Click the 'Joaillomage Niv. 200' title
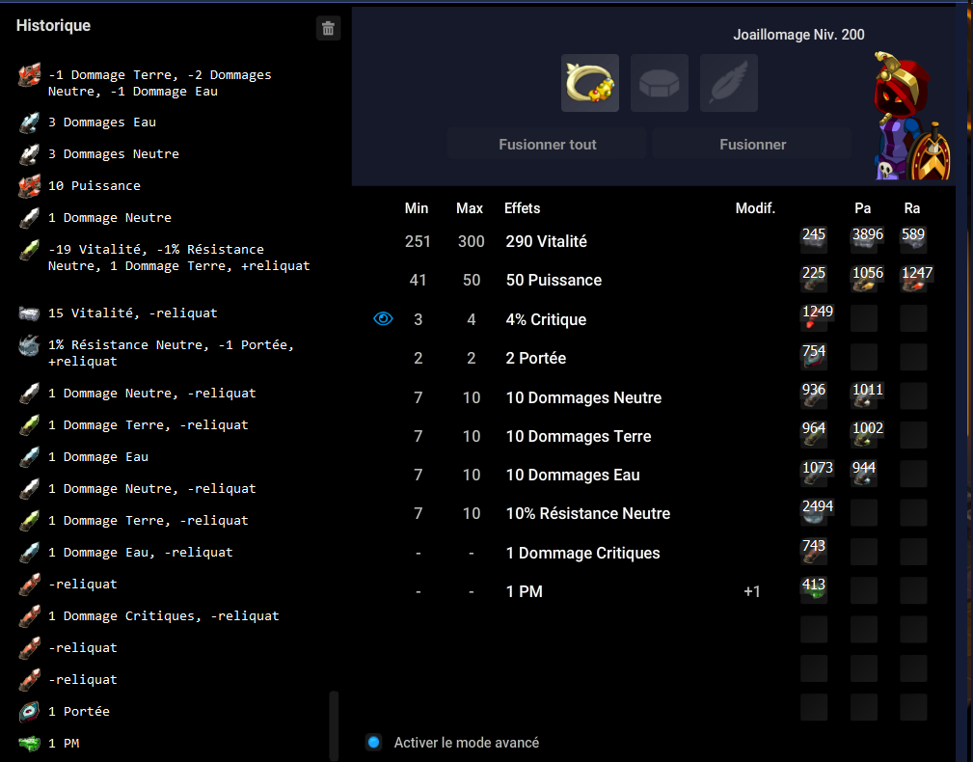Screen dimensions: 973x762 click(x=798, y=35)
